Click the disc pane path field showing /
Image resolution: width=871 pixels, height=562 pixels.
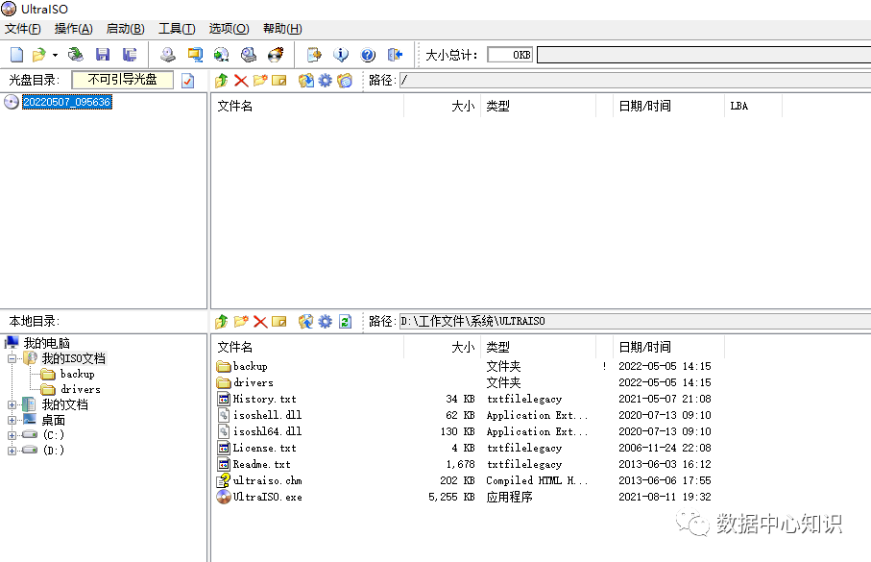(635, 81)
